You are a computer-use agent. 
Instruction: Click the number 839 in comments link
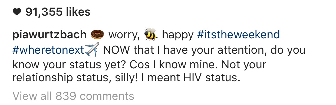(65, 96)
